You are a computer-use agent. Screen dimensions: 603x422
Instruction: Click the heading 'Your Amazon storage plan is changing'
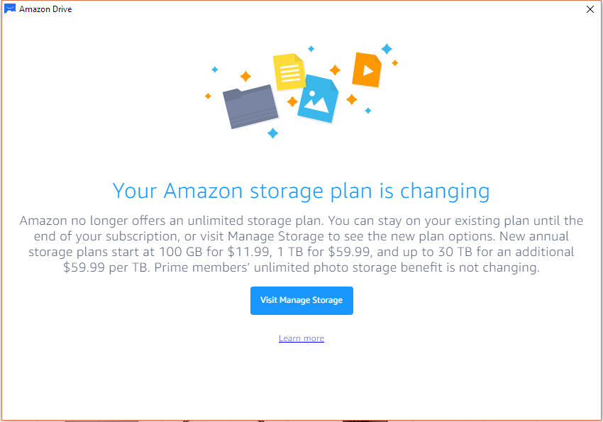(301, 191)
